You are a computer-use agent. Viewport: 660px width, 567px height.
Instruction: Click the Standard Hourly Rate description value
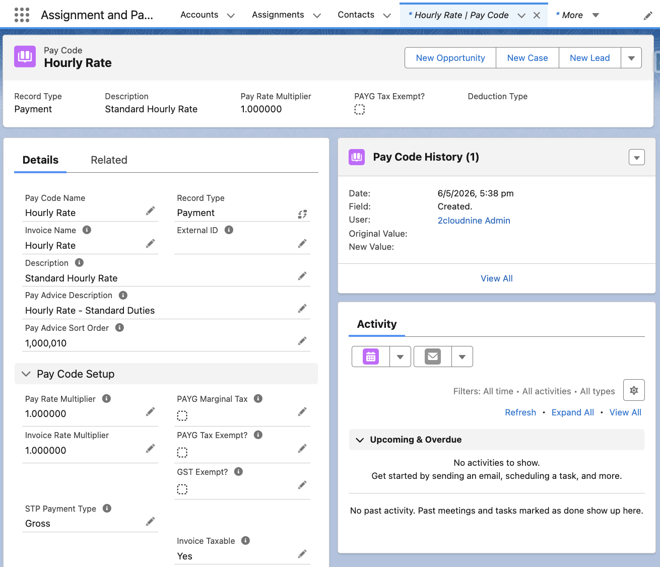(71, 278)
